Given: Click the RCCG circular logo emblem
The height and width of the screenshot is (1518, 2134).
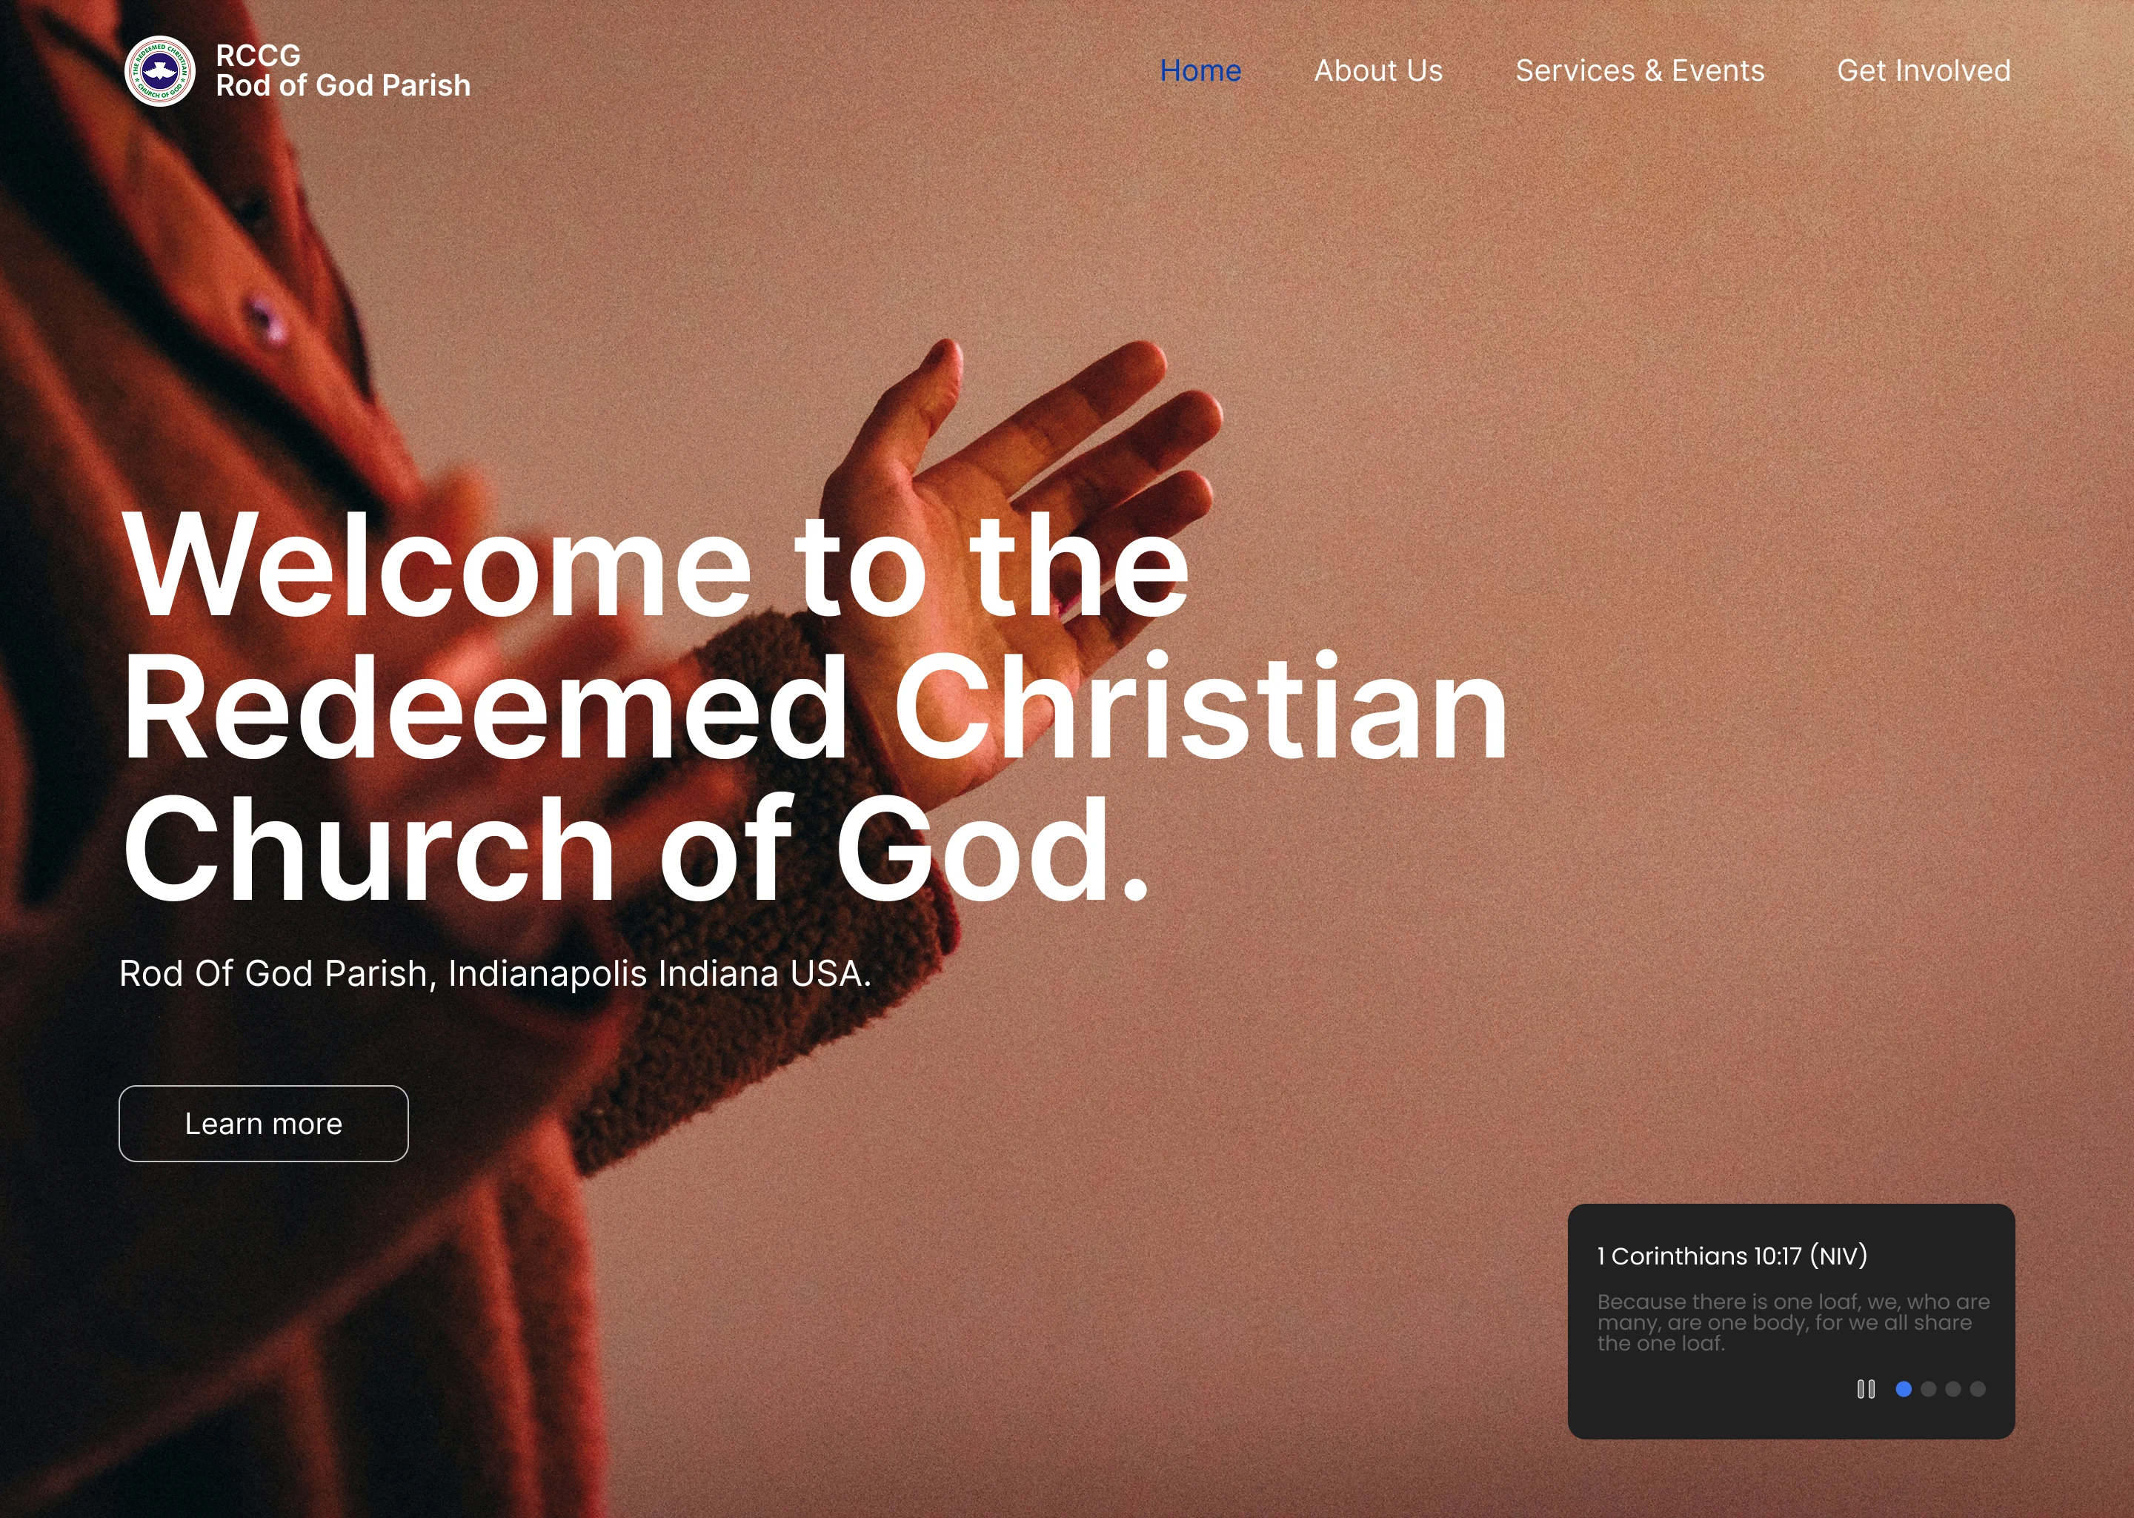Looking at the screenshot, I should click(x=160, y=71).
